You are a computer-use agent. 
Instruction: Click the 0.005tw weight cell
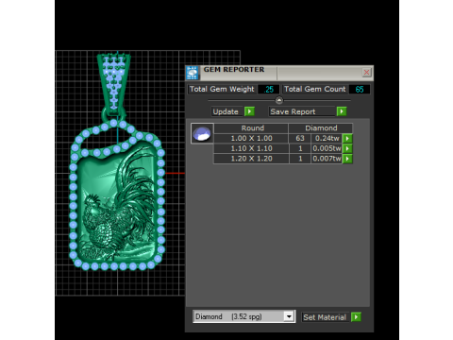click(x=327, y=148)
